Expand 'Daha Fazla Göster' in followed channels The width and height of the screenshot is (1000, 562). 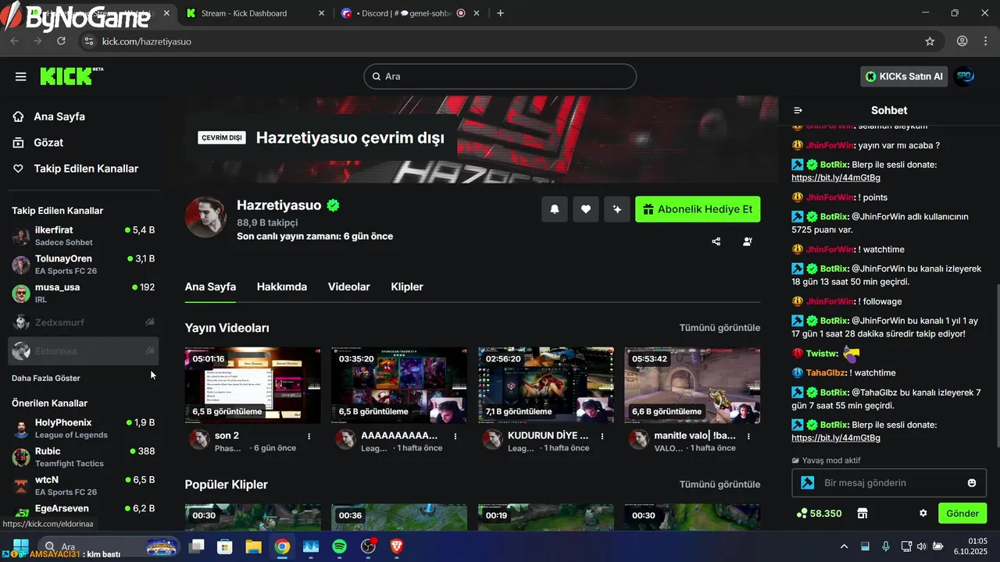tap(46, 378)
